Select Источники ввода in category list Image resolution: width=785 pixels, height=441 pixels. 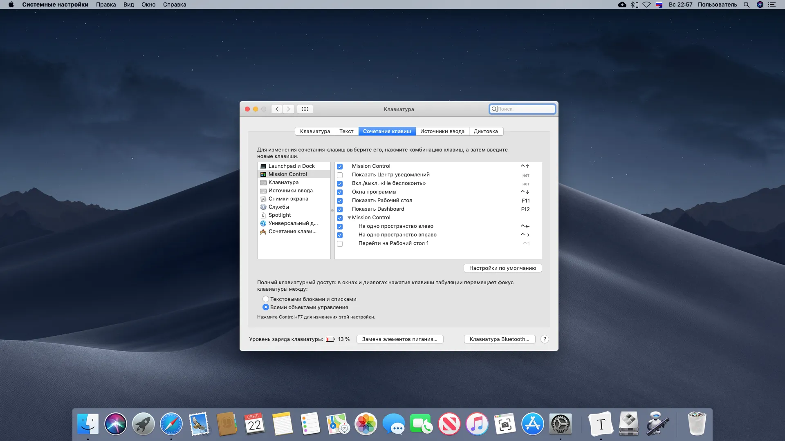294,191
